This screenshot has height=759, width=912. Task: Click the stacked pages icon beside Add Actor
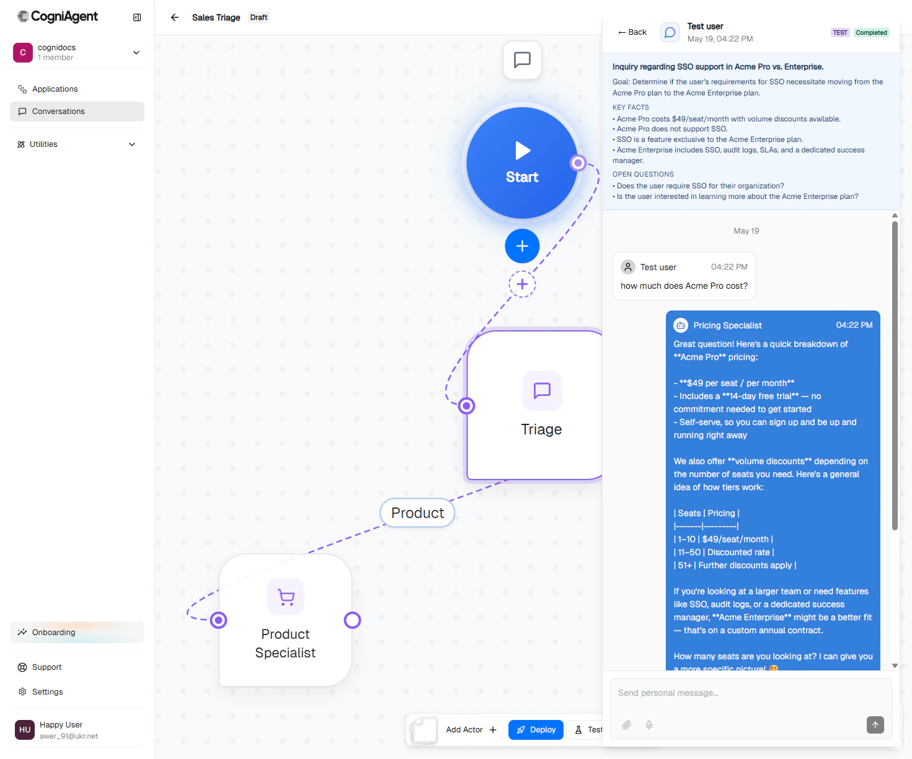click(424, 730)
